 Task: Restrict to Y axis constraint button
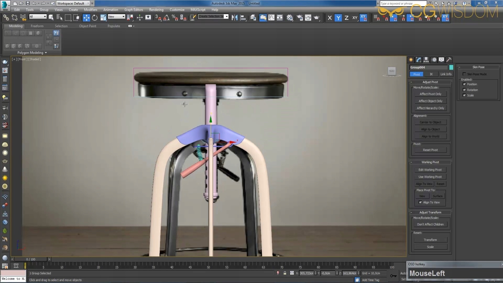pos(338,18)
